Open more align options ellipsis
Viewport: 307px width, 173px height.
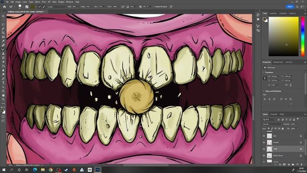[x=291, y=104]
